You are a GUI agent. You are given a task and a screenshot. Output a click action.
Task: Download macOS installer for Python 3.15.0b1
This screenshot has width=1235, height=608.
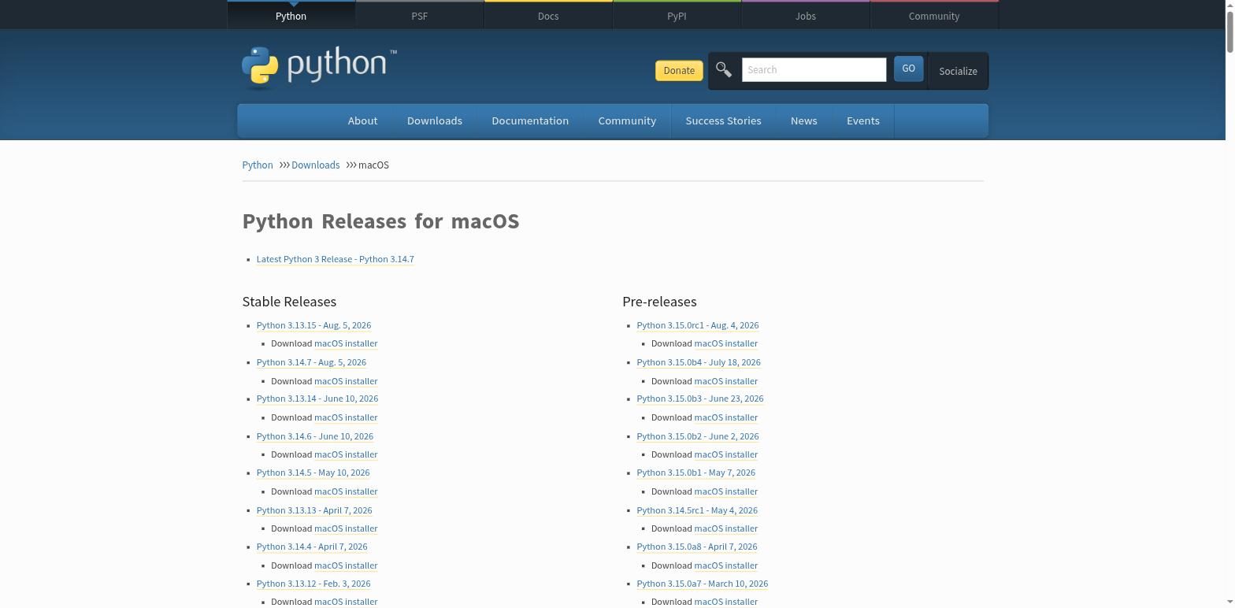click(x=726, y=491)
